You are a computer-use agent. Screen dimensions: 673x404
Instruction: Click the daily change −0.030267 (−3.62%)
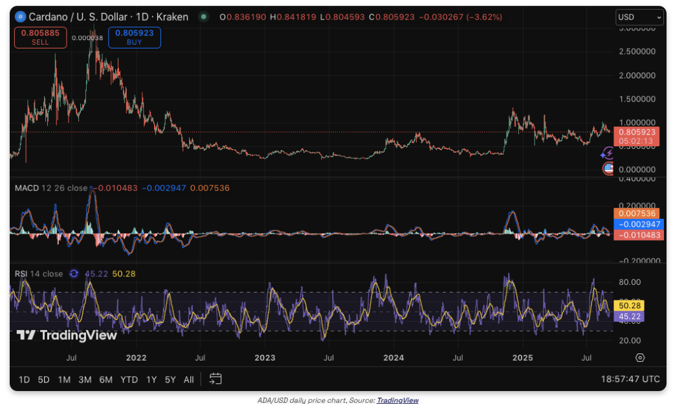(461, 17)
